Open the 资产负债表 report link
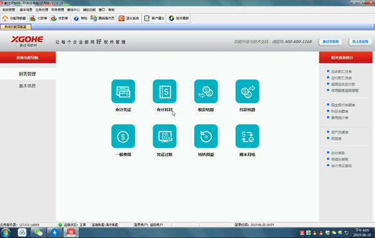 click(x=339, y=132)
